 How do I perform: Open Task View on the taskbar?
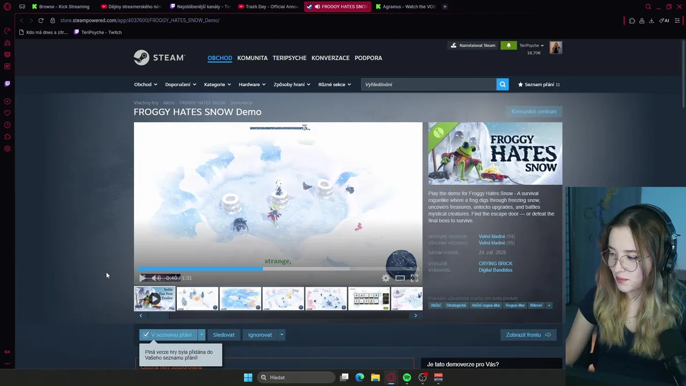(x=344, y=377)
